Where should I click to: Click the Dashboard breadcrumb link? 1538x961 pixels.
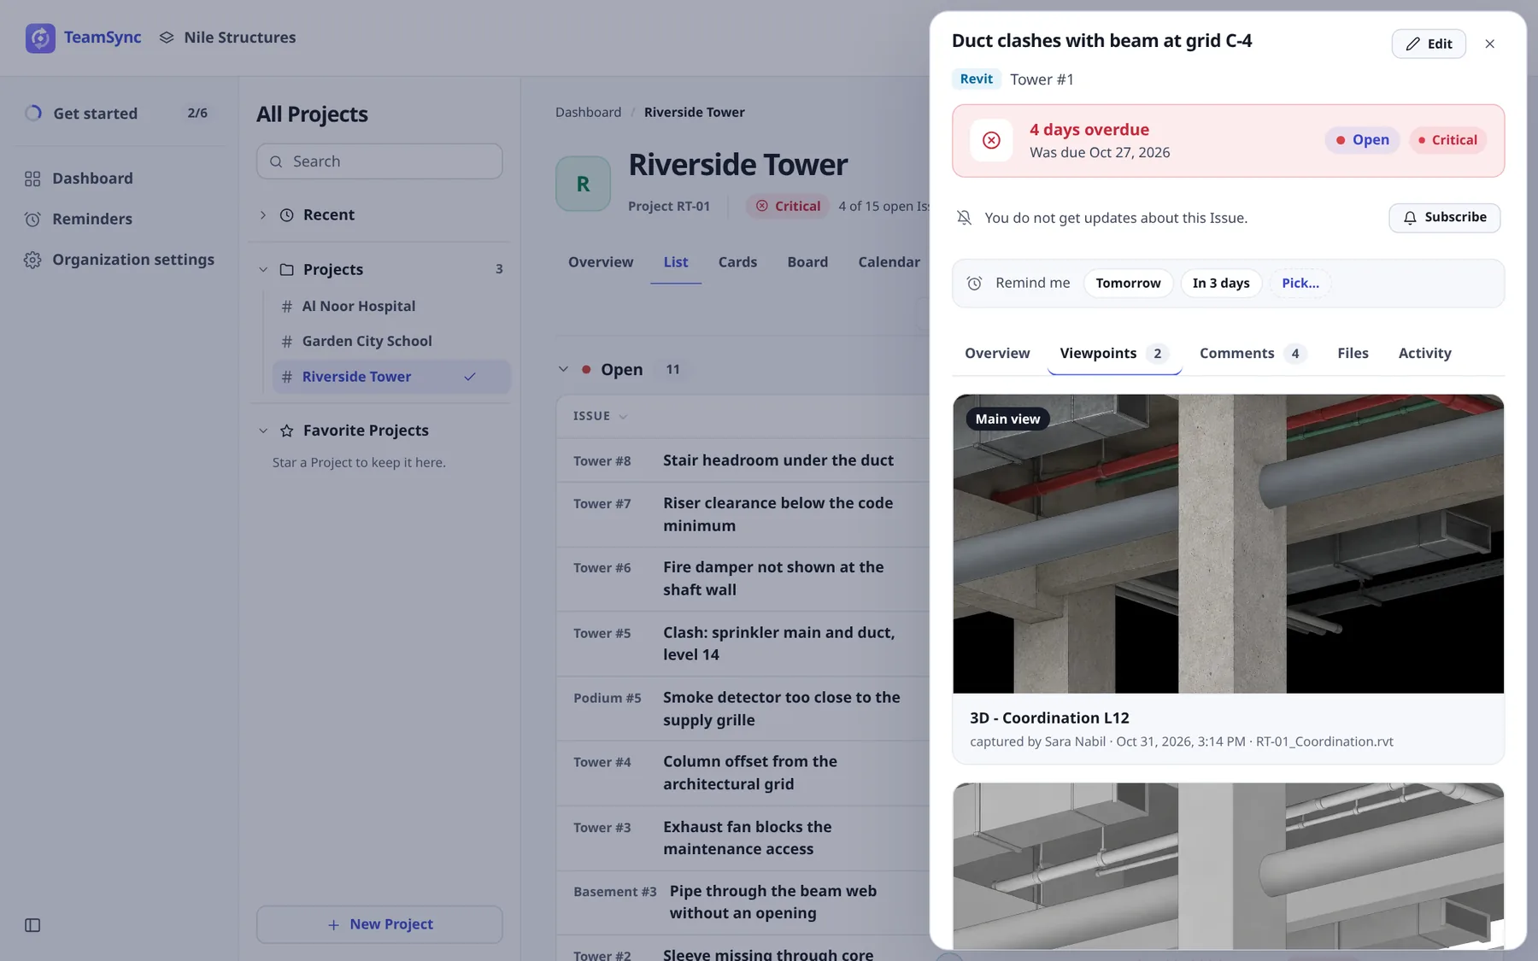click(588, 112)
